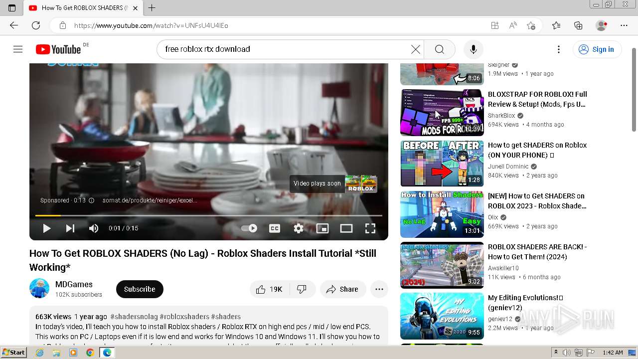Open the YouTube guide hamburger menu

(18, 49)
